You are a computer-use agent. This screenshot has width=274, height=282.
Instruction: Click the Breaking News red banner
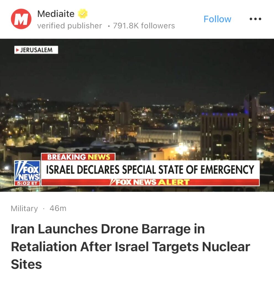(78, 157)
